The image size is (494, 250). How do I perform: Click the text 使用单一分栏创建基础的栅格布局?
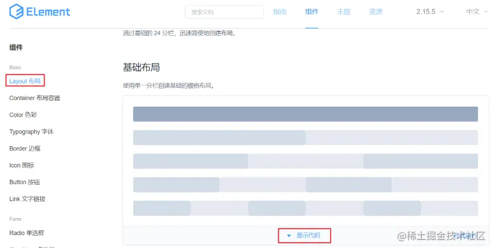pyautogui.click(x=168, y=86)
